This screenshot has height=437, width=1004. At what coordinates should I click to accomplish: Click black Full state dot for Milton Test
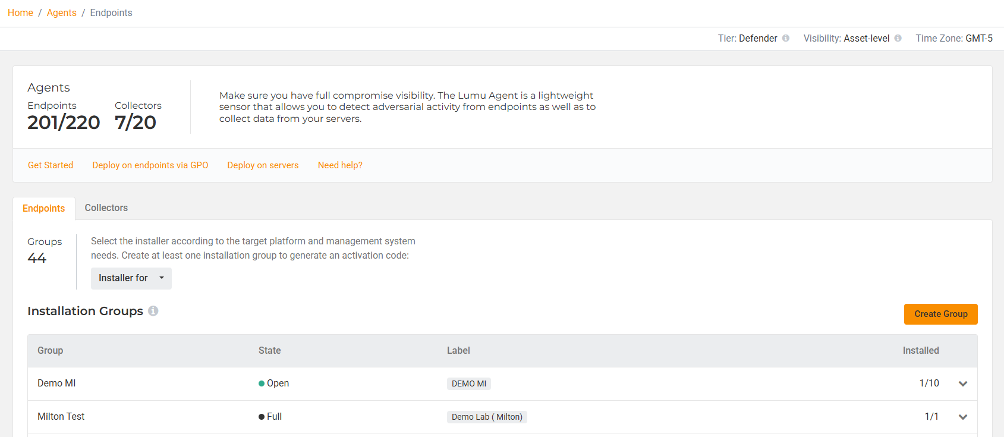click(262, 417)
